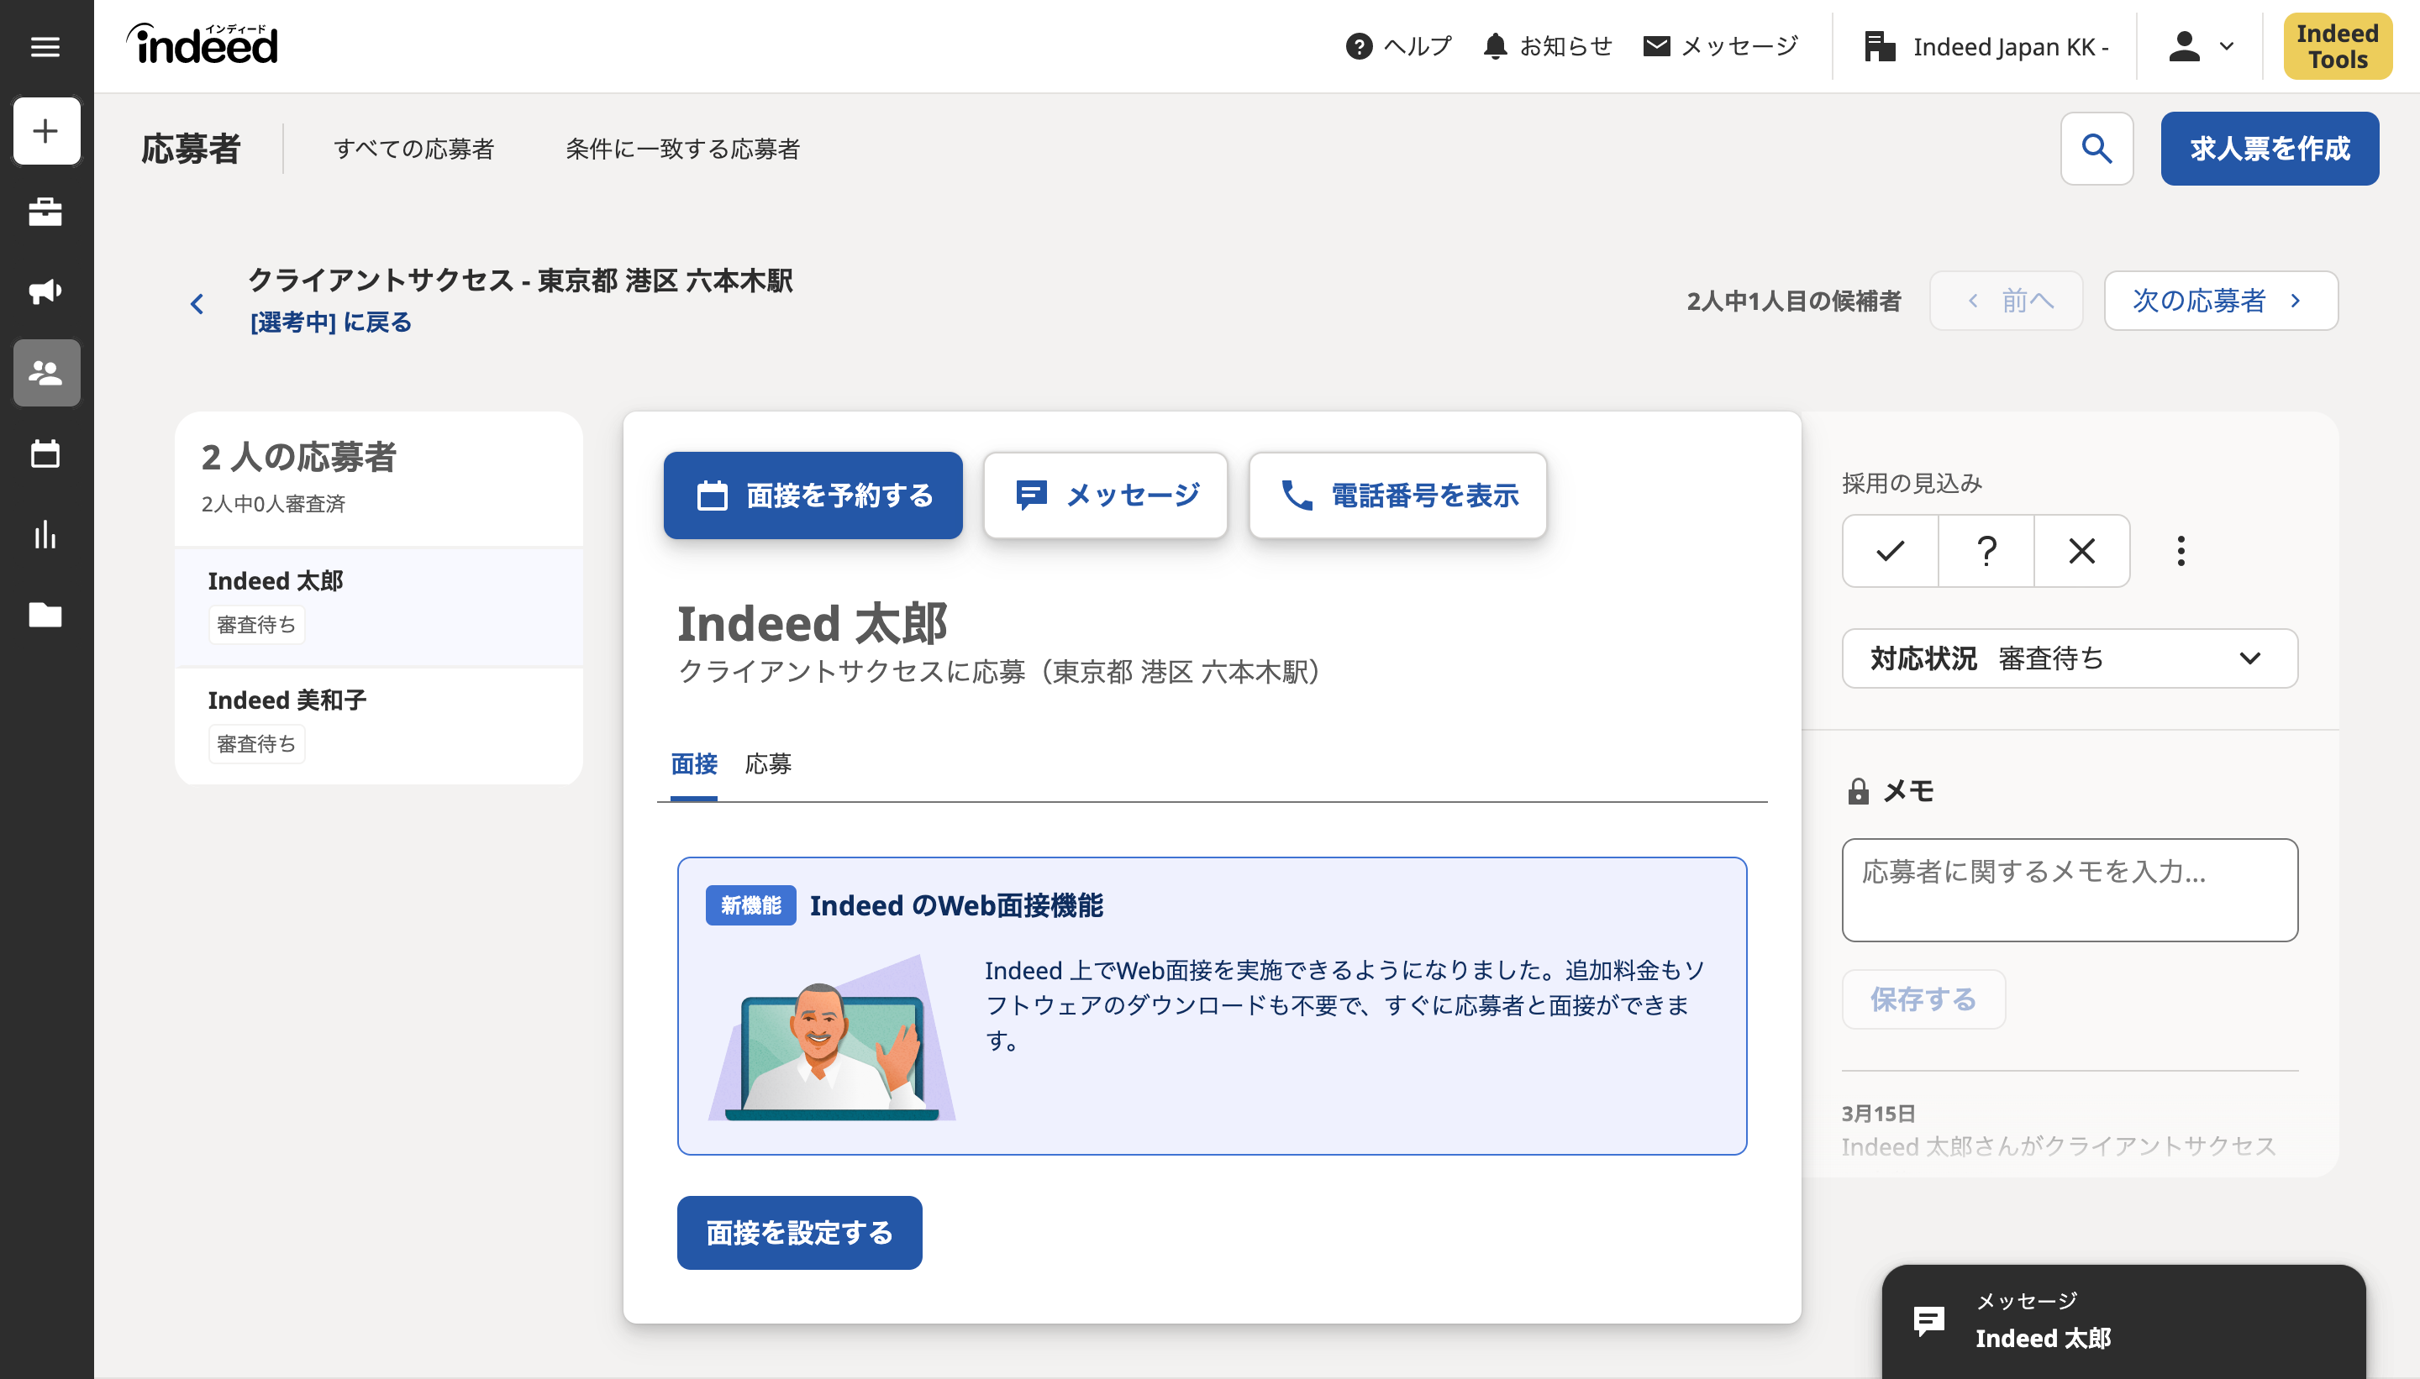Click the plus icon to create new item
The width and height of the screenshot is (2420, 1379).
(x=46, y=131)
